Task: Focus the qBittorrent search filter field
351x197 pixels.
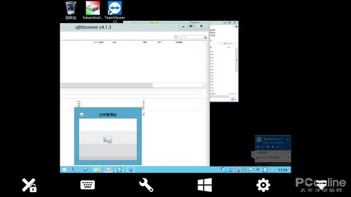Action: click(x=189, y=37)
